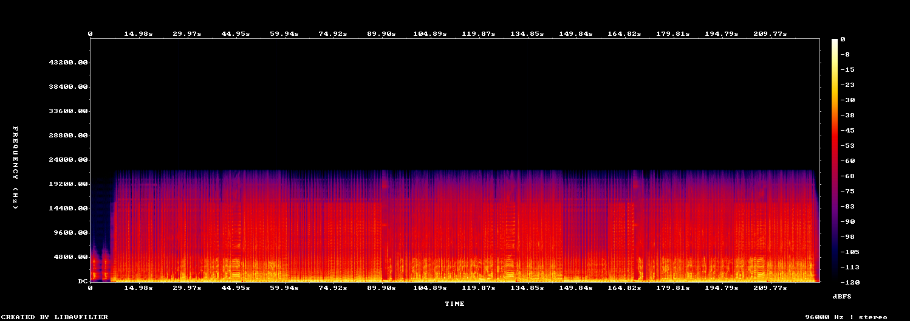Select the -68 dBFS scale value
The height and width of the screenshot is (321, 910).
click(848, 176)
